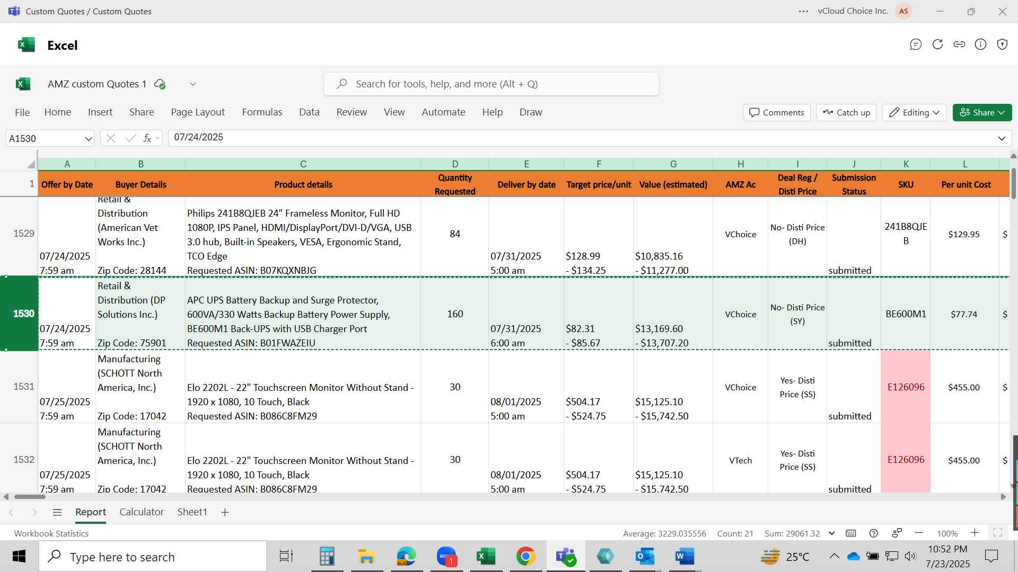Switch to the Sheet1 sheet tab
The width and height of the screenshot is (1018, 572).
click(192, 512)
